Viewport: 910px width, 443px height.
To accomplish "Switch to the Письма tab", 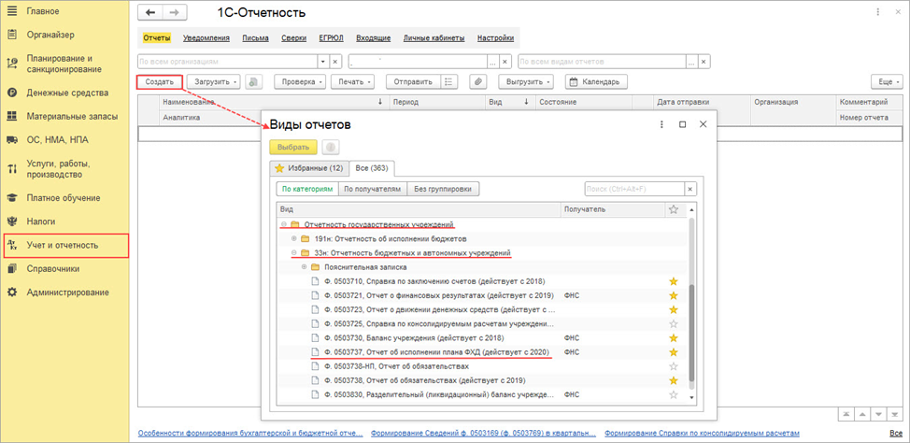I will (x=256, y=38).
